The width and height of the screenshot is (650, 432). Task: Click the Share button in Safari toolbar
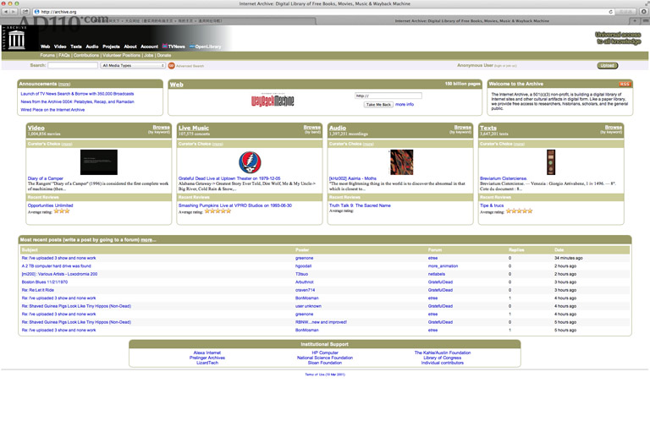(25, 12)
